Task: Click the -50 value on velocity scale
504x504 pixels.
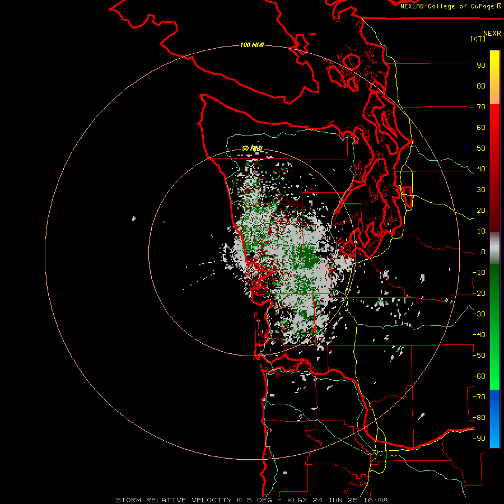Action: (479, 356)
